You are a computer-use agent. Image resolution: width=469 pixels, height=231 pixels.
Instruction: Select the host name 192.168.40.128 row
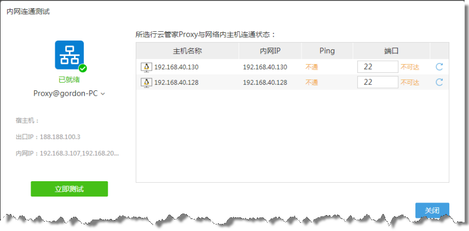click(x=177, y=83)
